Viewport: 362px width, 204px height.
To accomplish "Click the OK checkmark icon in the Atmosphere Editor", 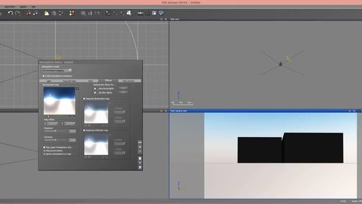I will (x=140, y=163).
